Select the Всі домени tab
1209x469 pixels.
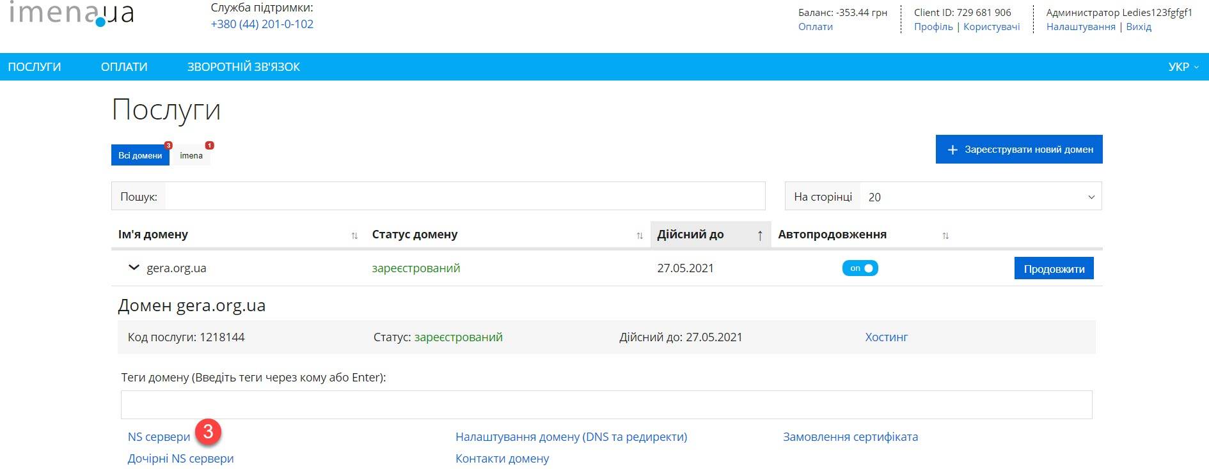point(140,155)
